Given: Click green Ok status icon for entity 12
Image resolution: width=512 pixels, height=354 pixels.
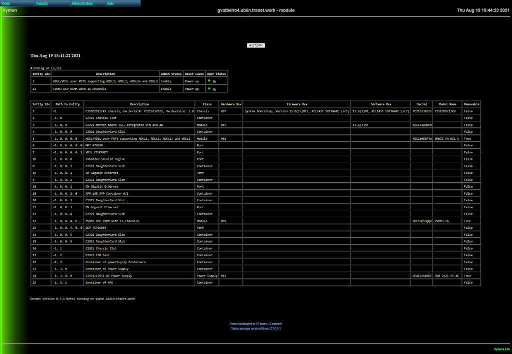Looking at the screenshot, I should [x=209, y=89].
